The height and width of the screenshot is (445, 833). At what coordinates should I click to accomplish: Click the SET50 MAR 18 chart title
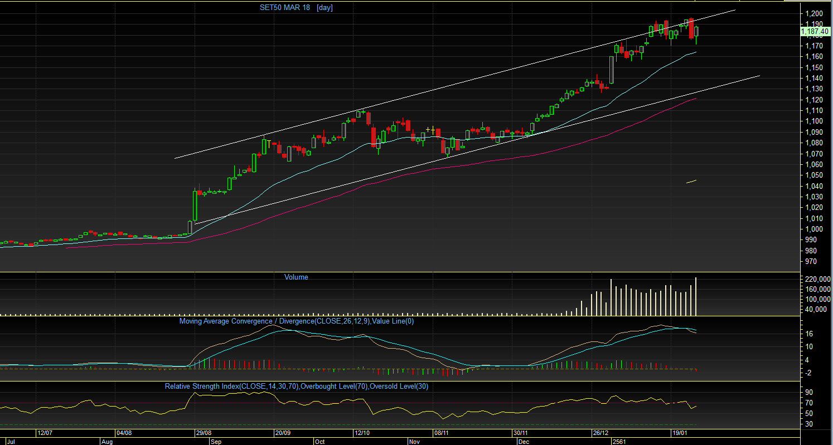285,7
